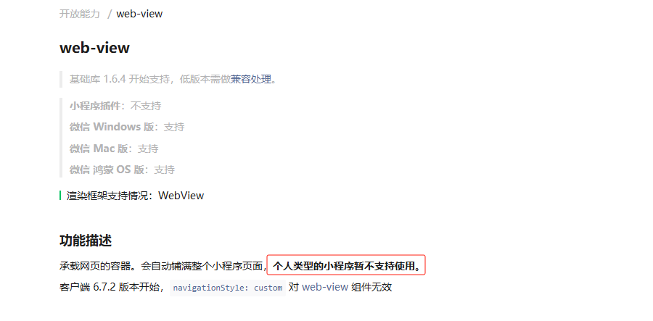Open the web-view link in last paragraph
This screenshot has height=321, width=653.
[x=325, y=287]
